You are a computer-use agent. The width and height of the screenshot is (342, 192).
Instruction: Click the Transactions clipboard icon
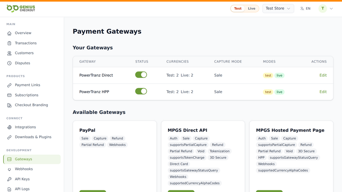click(9, 43)
